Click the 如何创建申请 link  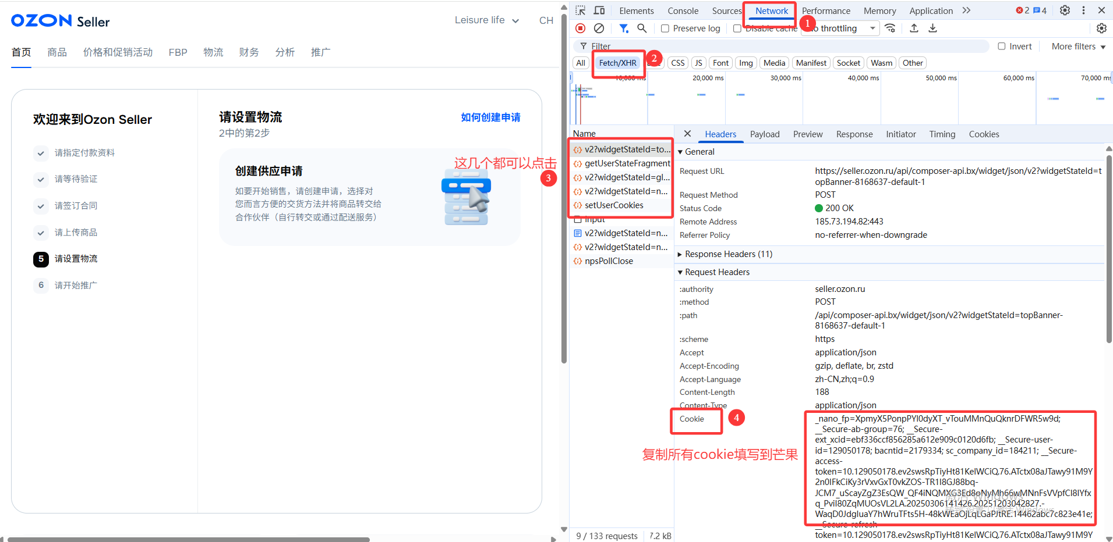[x=490, y=117]
